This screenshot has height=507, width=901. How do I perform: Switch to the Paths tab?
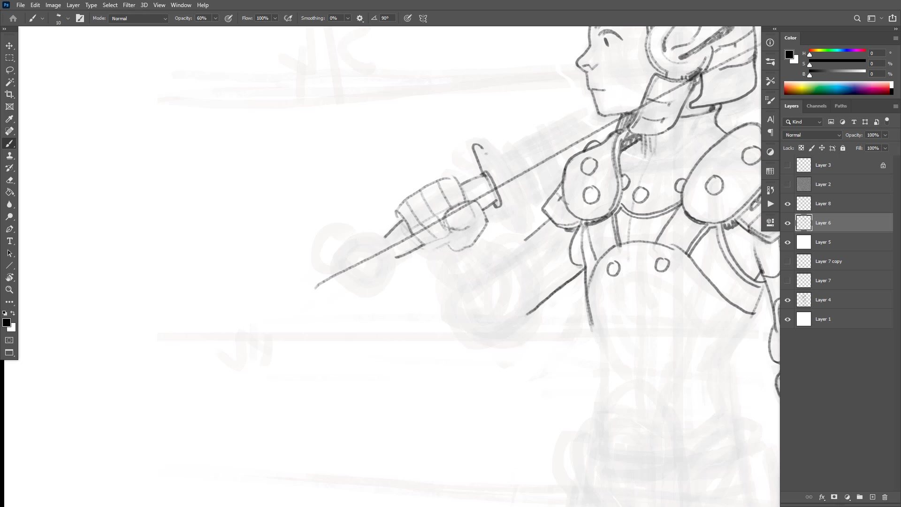pos(840,106)
